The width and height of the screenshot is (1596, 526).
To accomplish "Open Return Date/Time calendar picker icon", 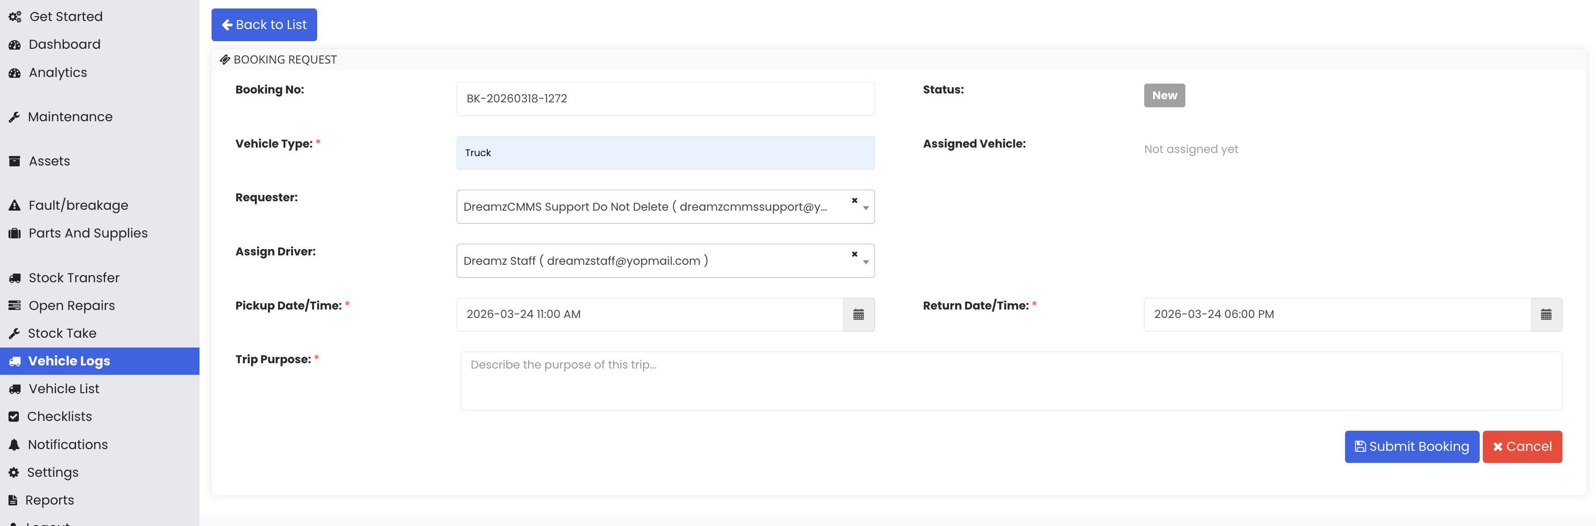I will (x=1546, y=315).
